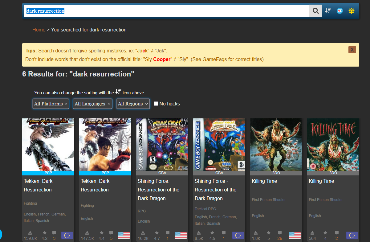Click star rating icon above 4.9
This screenshot has width=370, height=242.
212,233
